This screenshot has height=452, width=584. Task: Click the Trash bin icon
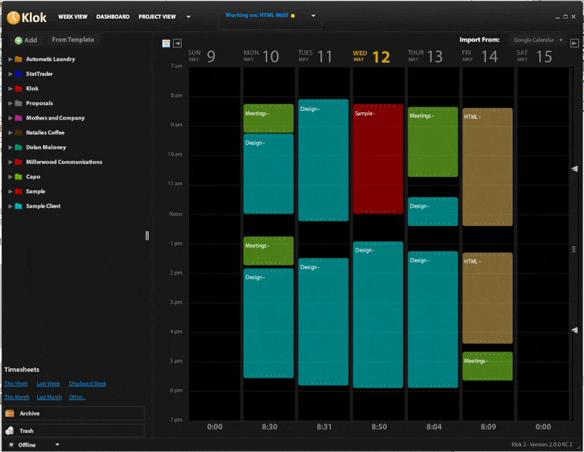[x=10, y=431]
